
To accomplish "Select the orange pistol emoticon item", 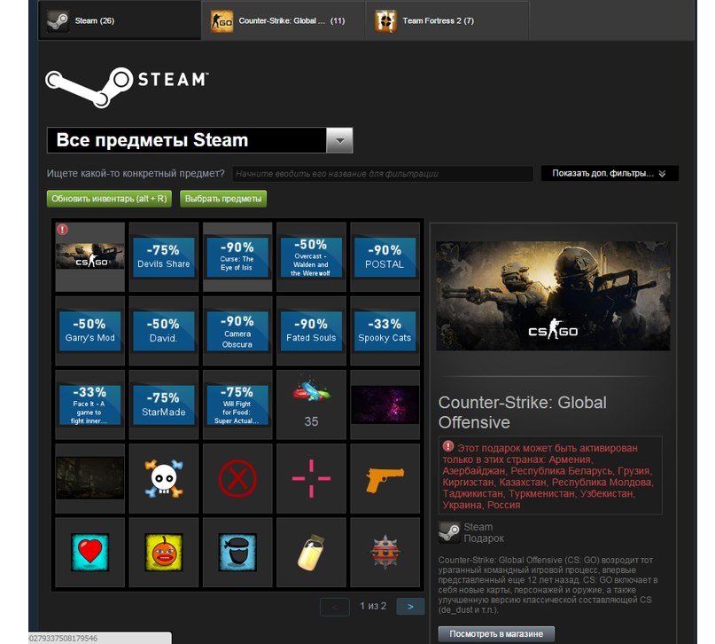I will click(385, 478).
